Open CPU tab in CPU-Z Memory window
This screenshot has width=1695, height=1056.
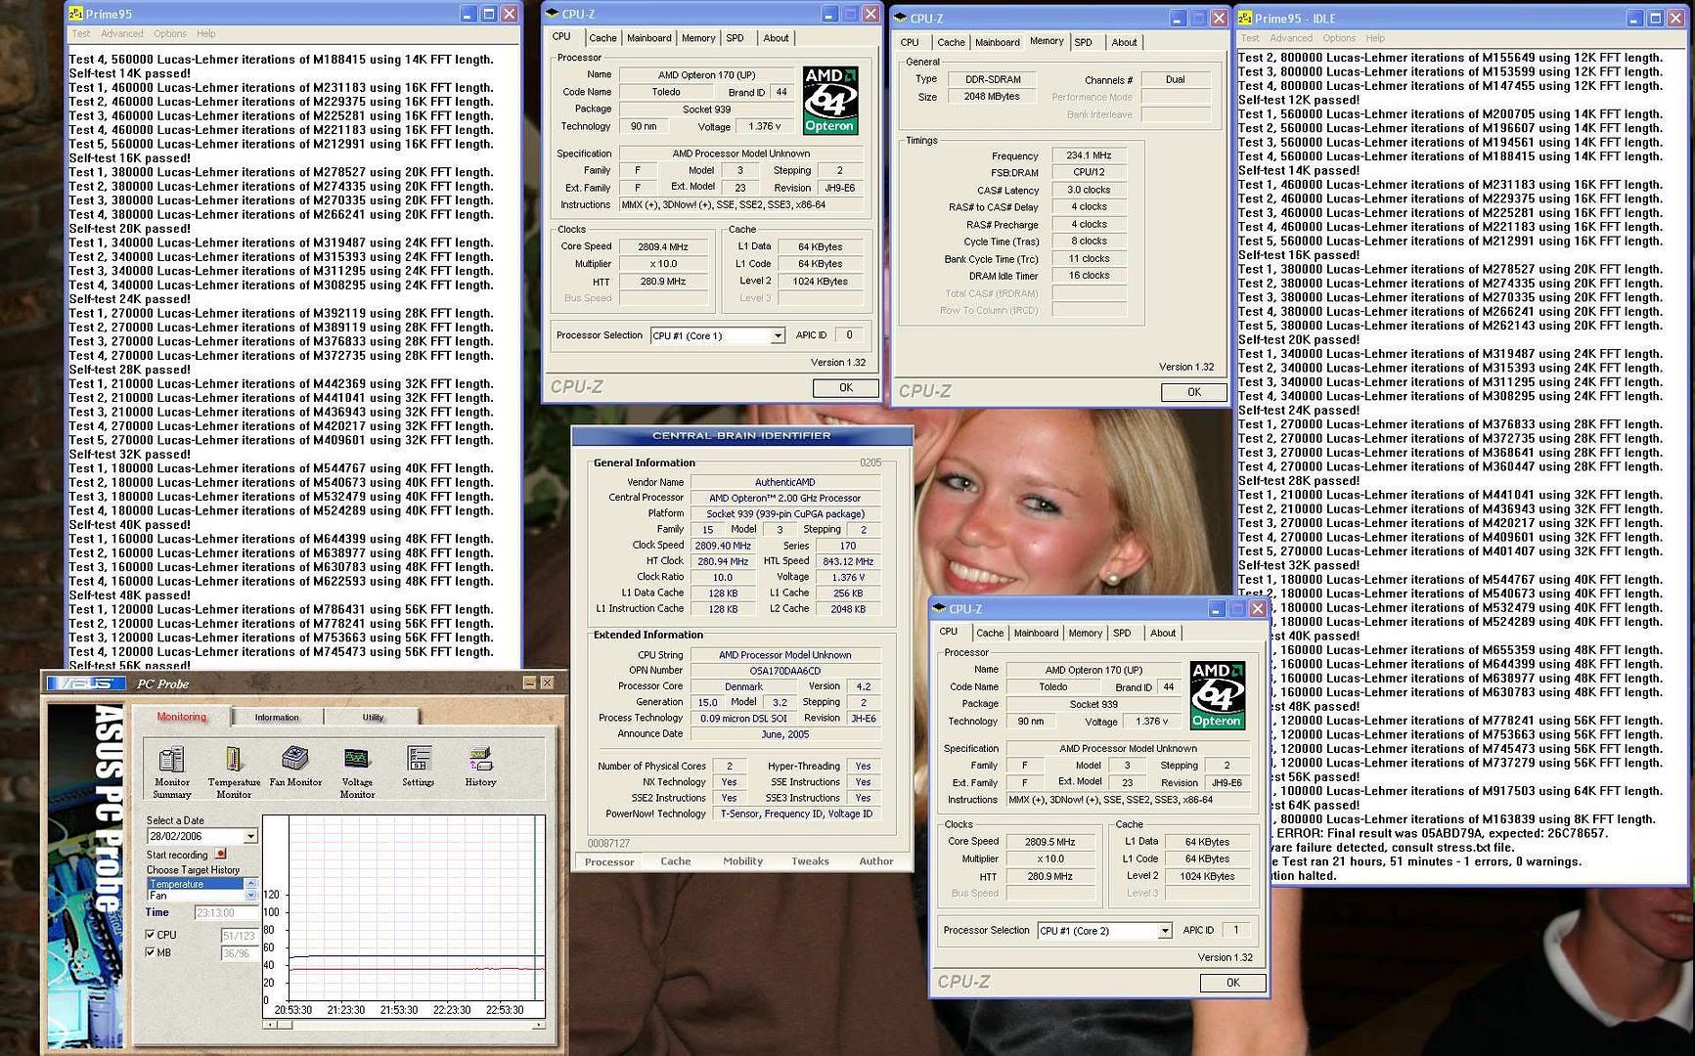(910, 42)
